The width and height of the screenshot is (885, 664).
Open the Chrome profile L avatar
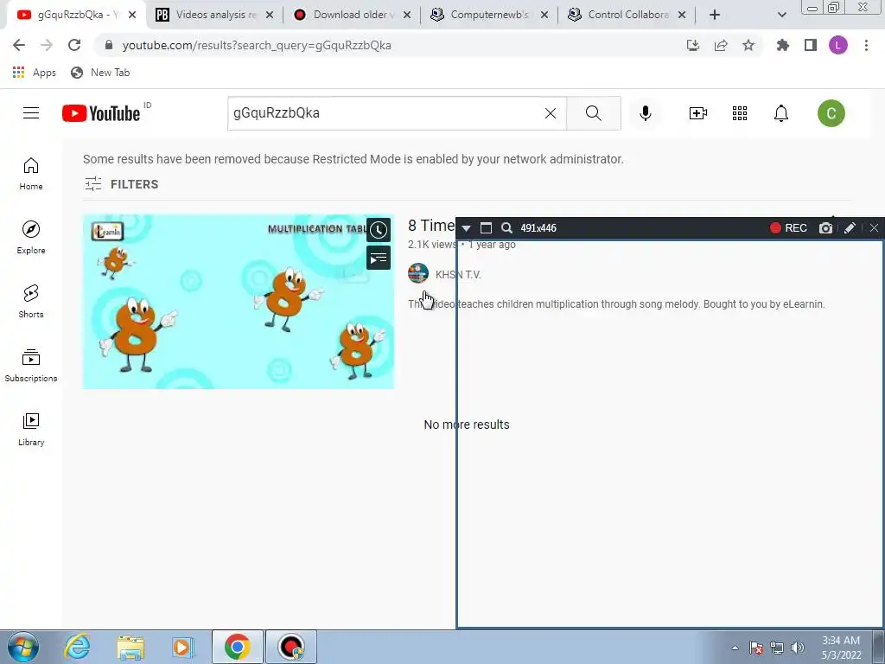(x=838, y=45)
